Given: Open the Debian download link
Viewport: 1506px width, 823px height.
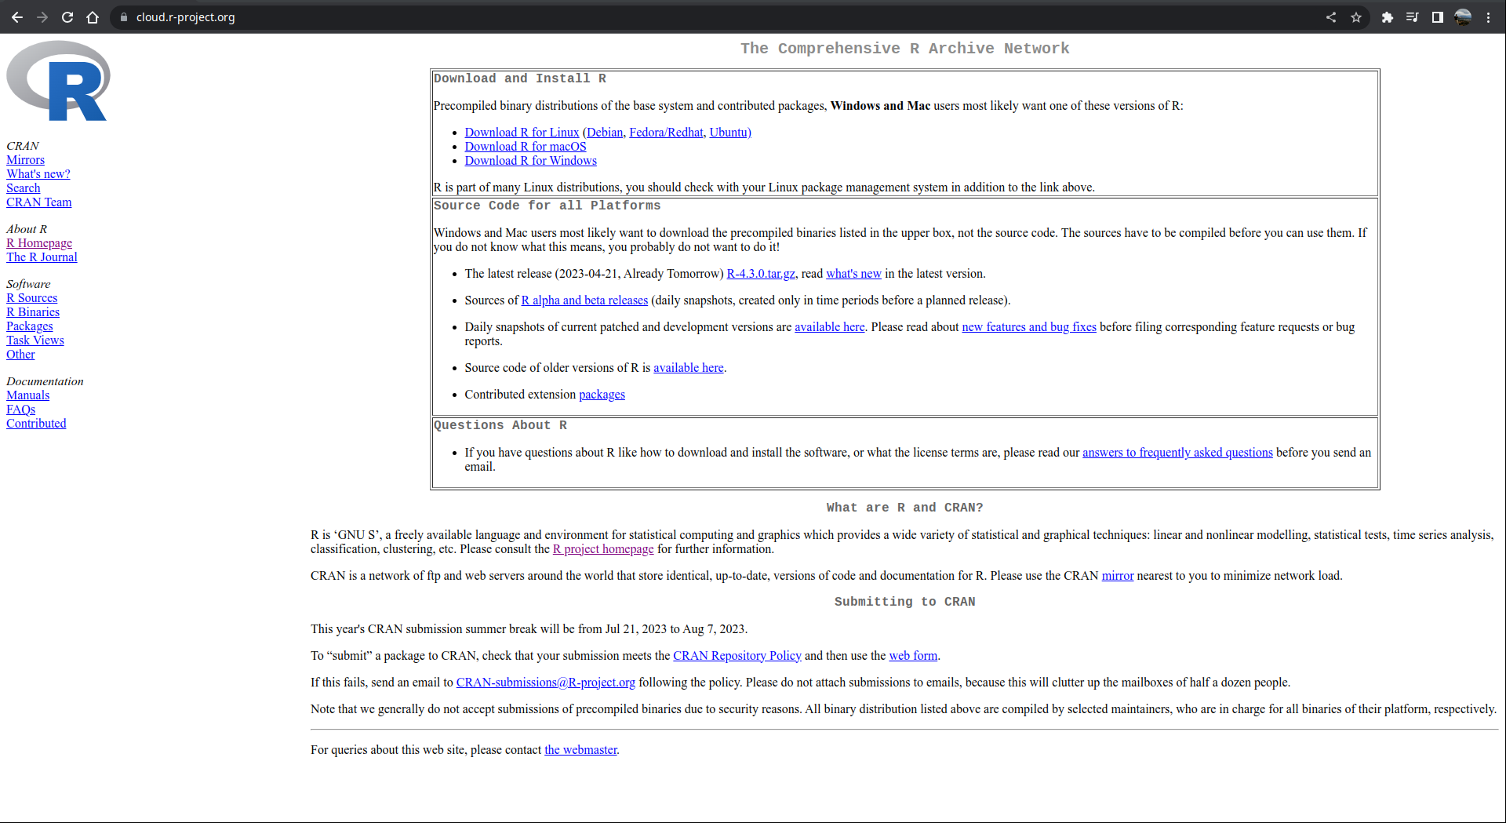Looking at the screenshot, I should click(x=605, y=133).
